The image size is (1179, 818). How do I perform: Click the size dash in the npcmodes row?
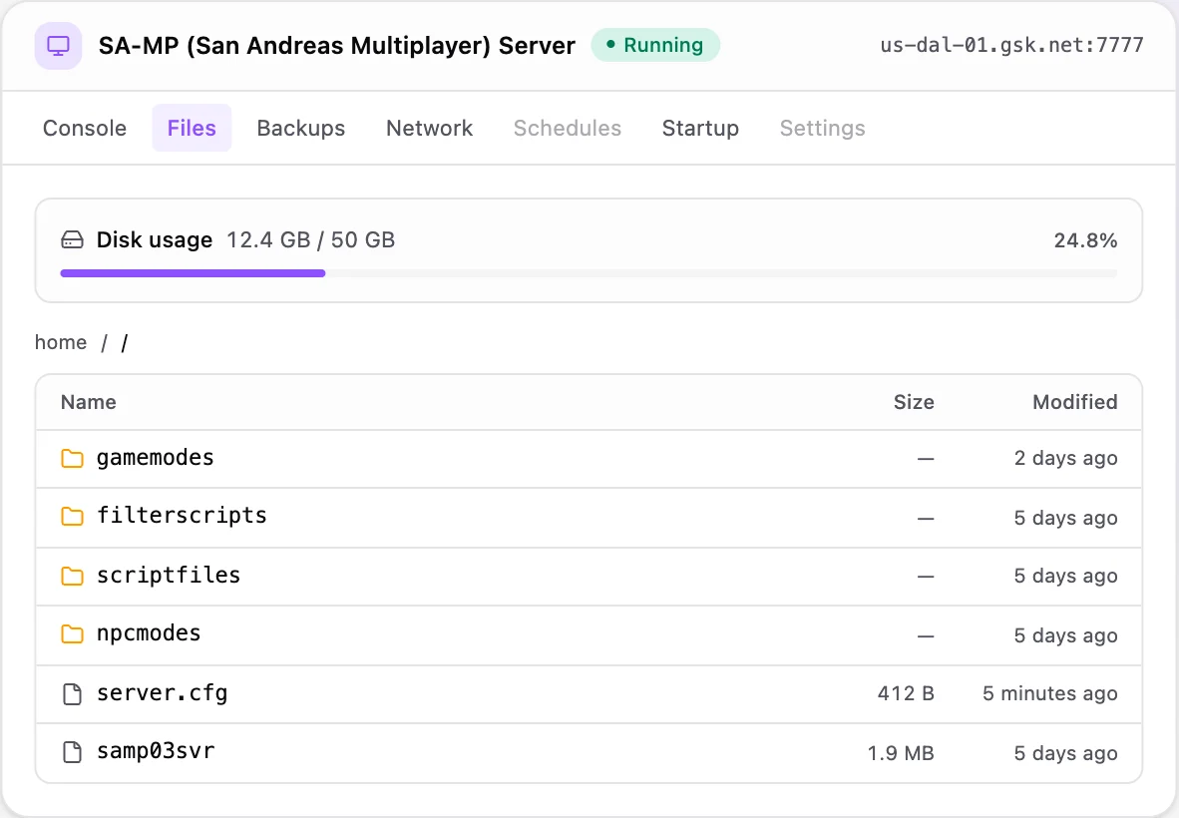(x=926, y=636)
